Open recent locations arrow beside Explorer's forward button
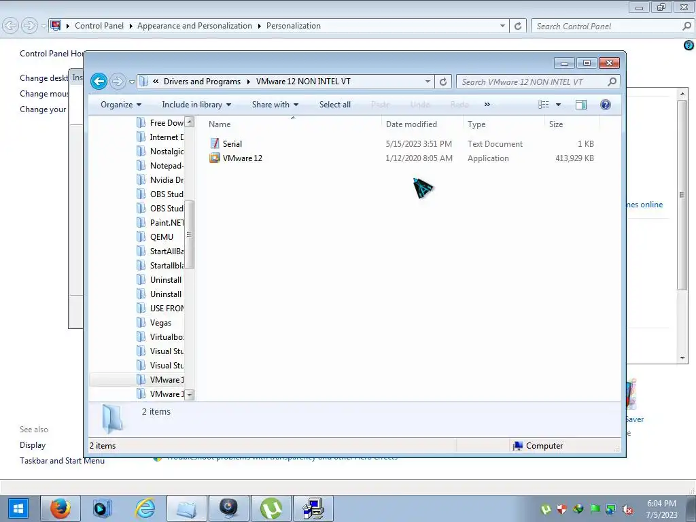The image size is (696, 522). 132,82
